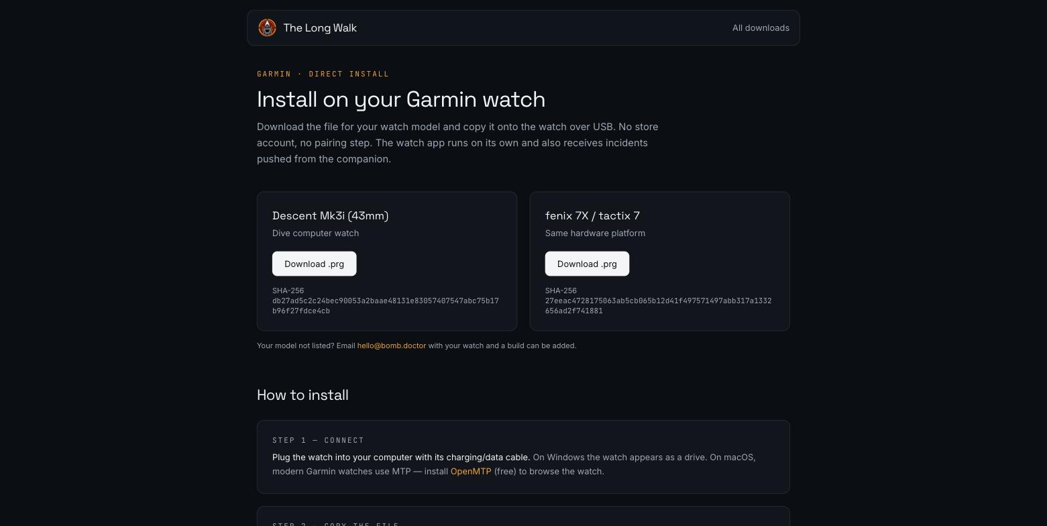This screenshot has width=1047, height=526.
Task: Click SHA-256 label under fenix 7X
Action: click(561, 291)
